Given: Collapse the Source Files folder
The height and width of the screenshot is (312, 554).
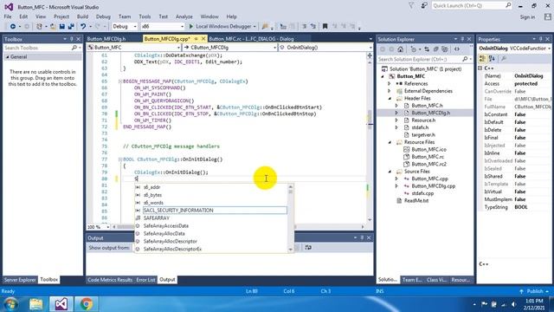Looking at the screenshot, I should [390, 172].
